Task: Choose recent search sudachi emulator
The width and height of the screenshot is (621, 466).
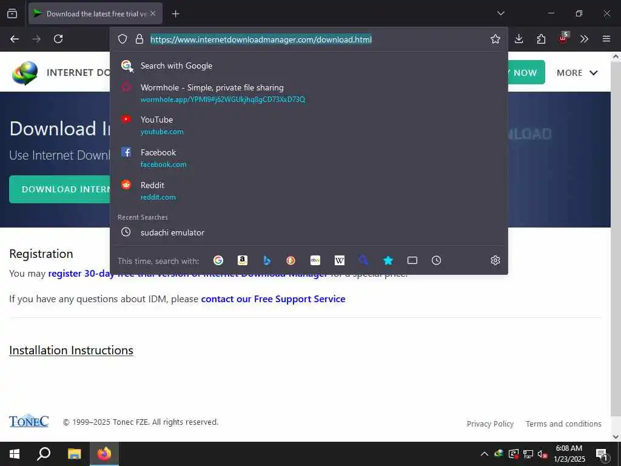Action: click(x=309, y=232)
